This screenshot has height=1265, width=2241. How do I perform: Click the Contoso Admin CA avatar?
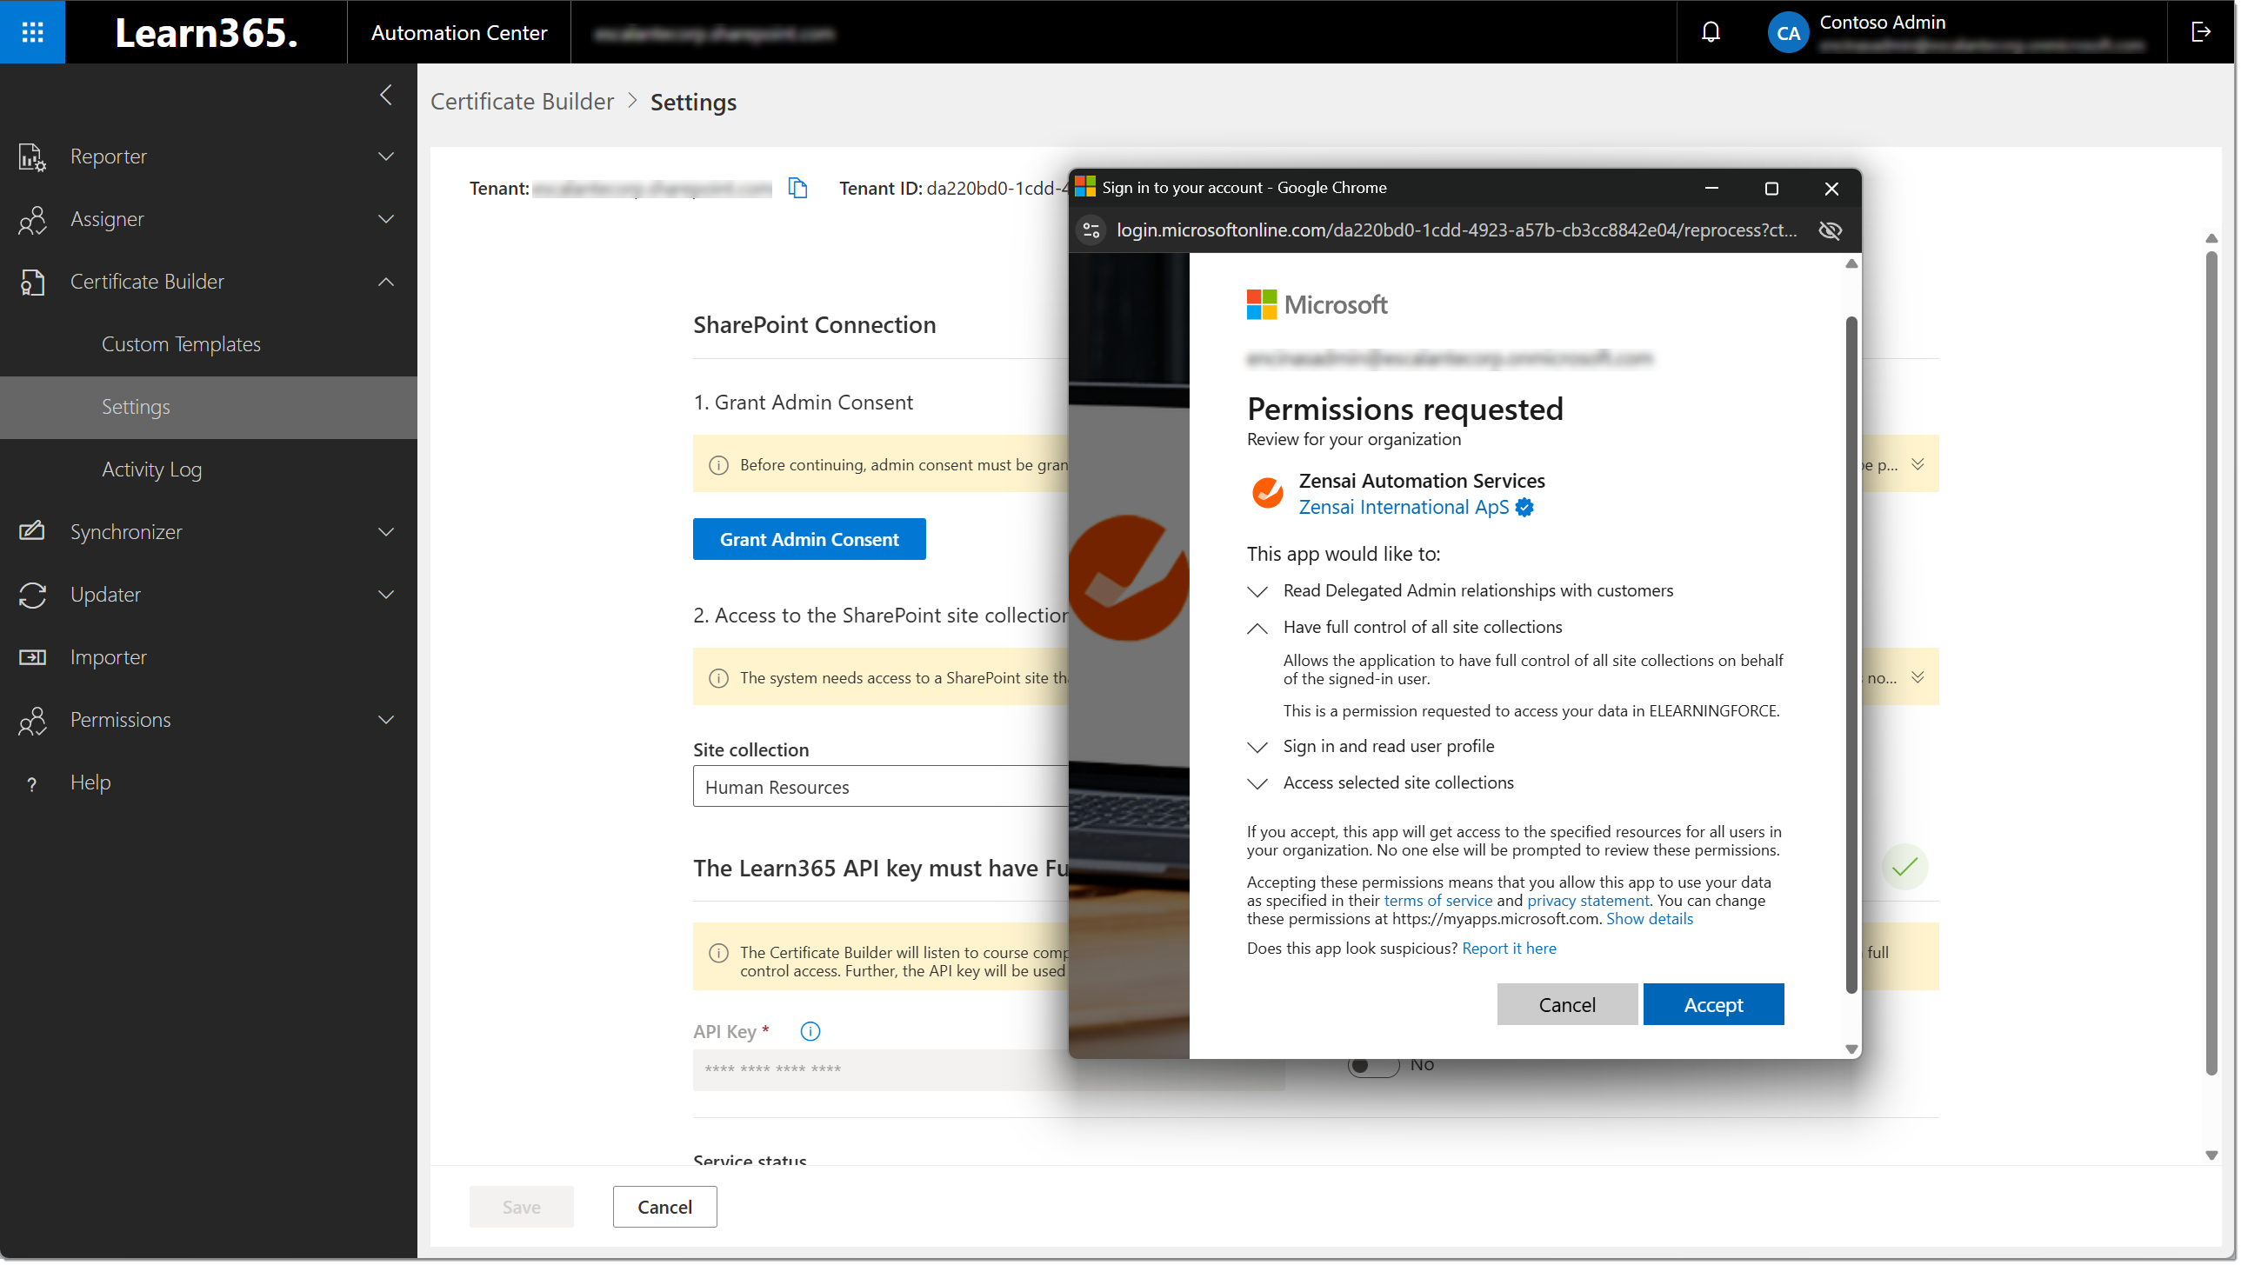[1787, 31]
